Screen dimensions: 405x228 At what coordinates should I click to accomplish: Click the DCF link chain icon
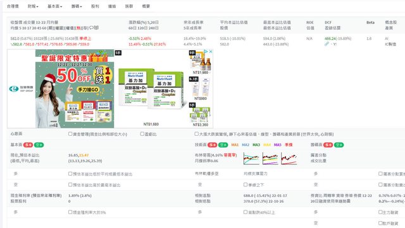click(327, 44)
